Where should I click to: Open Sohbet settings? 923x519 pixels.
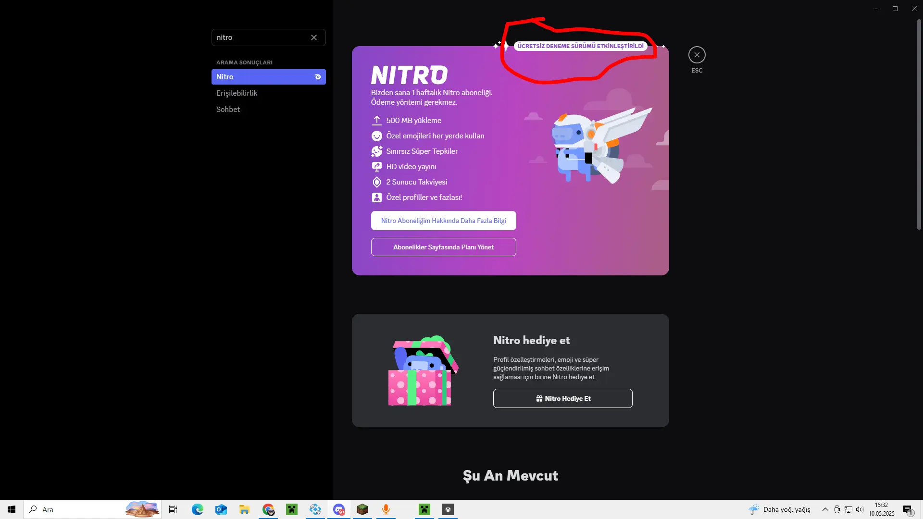tap(269, 110)
